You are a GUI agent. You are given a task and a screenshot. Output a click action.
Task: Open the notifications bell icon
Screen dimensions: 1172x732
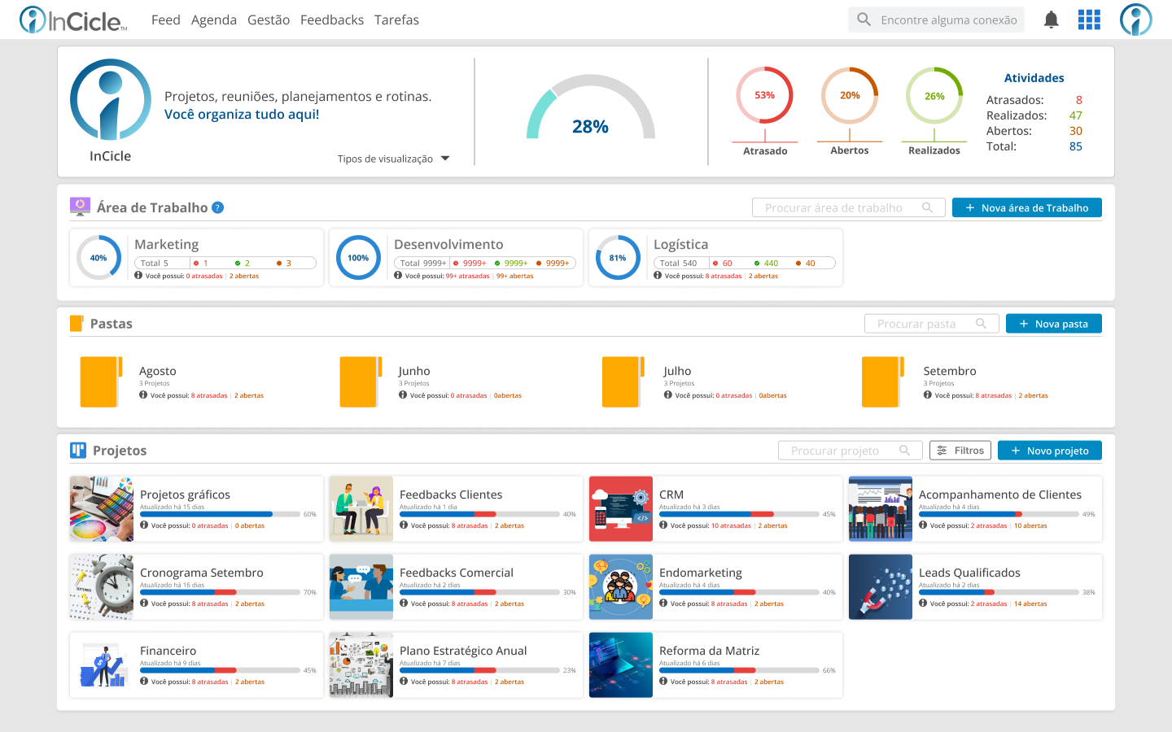click(1051, 20)
